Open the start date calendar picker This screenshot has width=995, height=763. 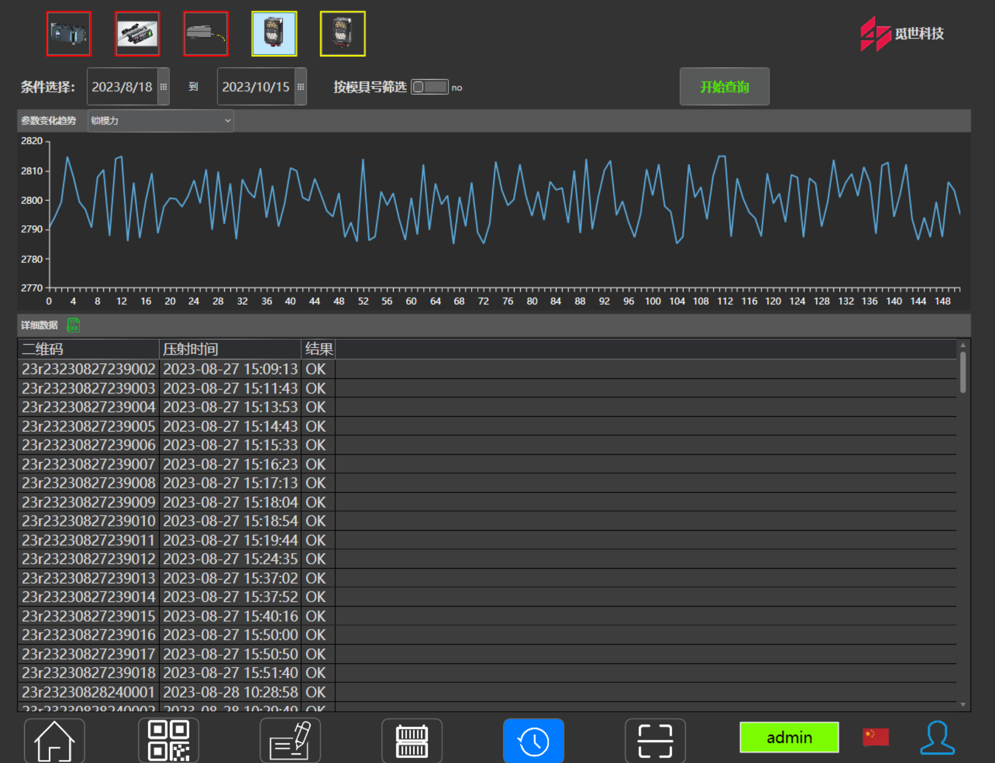coord(163,87)
